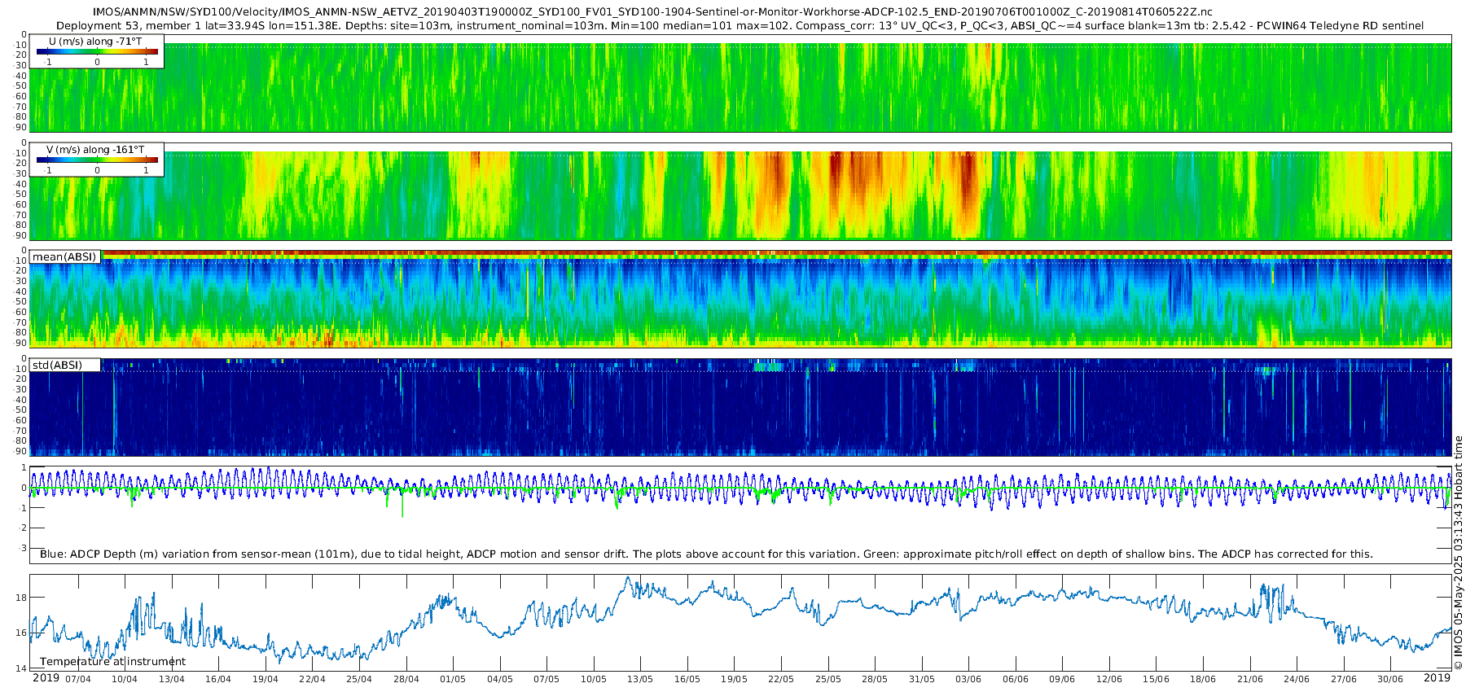Click the 18 tick on the temperature axis
Image resolution: width=1466 pixels, height=692 pixels.
(21, 598)
